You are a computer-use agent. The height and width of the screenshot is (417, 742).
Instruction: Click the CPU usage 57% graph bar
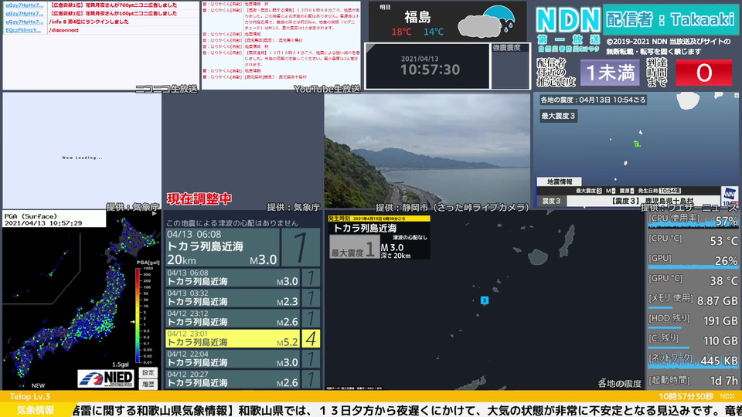pyautogui.click(x=693, y=220)
